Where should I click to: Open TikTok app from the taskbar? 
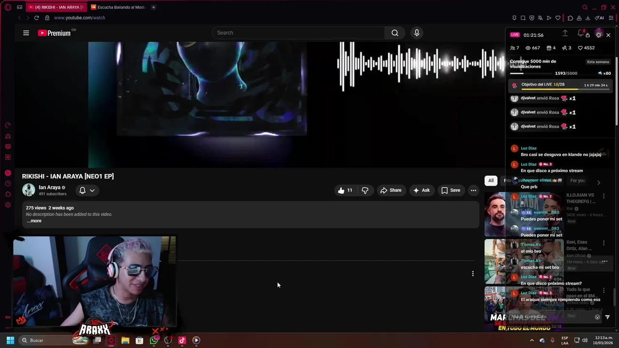pos(182,340)
